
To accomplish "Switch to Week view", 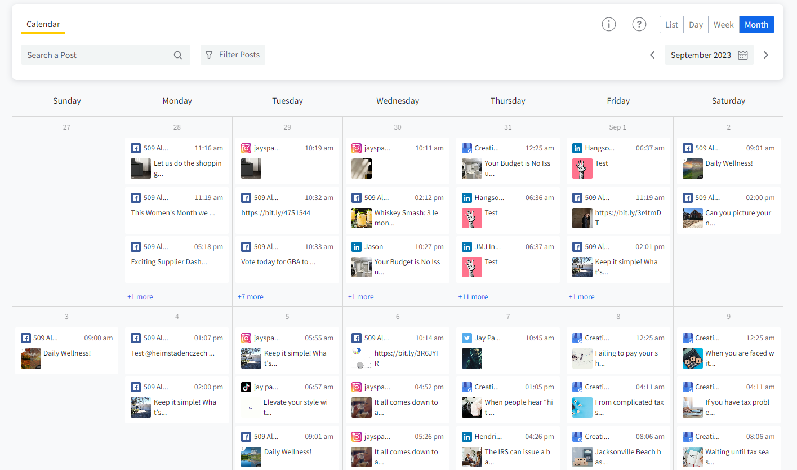I will pos(723,25).
